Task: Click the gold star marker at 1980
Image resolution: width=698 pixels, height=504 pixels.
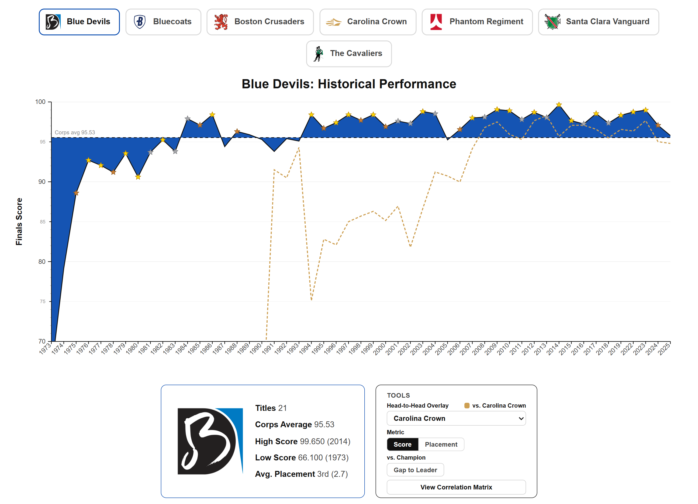Action: (138, 177)
